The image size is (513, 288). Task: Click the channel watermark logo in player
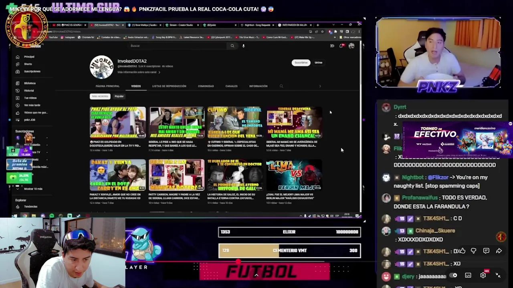click(x=501, y=237)
